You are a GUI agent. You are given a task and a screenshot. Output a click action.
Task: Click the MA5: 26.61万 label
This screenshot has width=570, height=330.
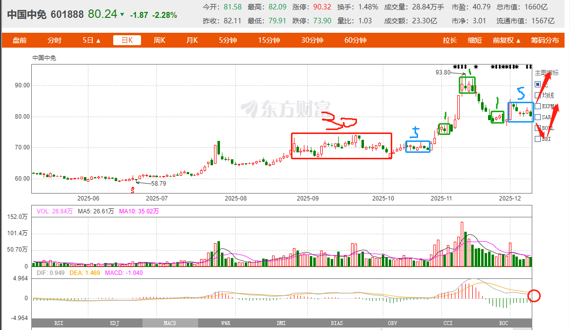pos(96,211)
